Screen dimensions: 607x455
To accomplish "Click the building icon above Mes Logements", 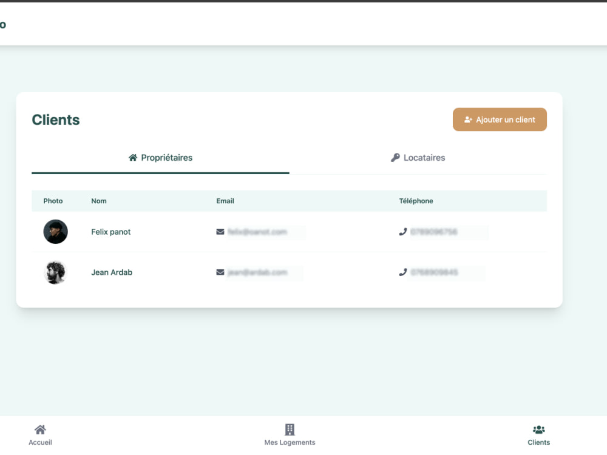I will (x=290, y=430).
